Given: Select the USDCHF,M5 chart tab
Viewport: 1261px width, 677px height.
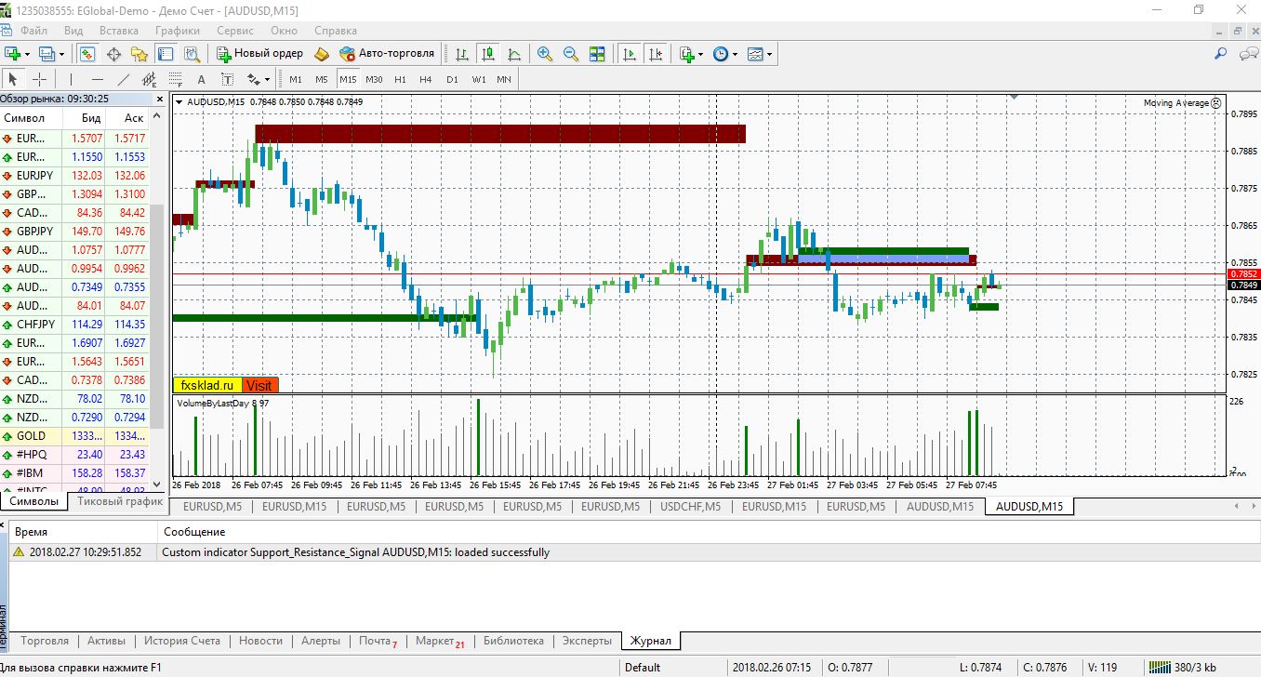Looking at the screenshot, I should click(690, 507).
